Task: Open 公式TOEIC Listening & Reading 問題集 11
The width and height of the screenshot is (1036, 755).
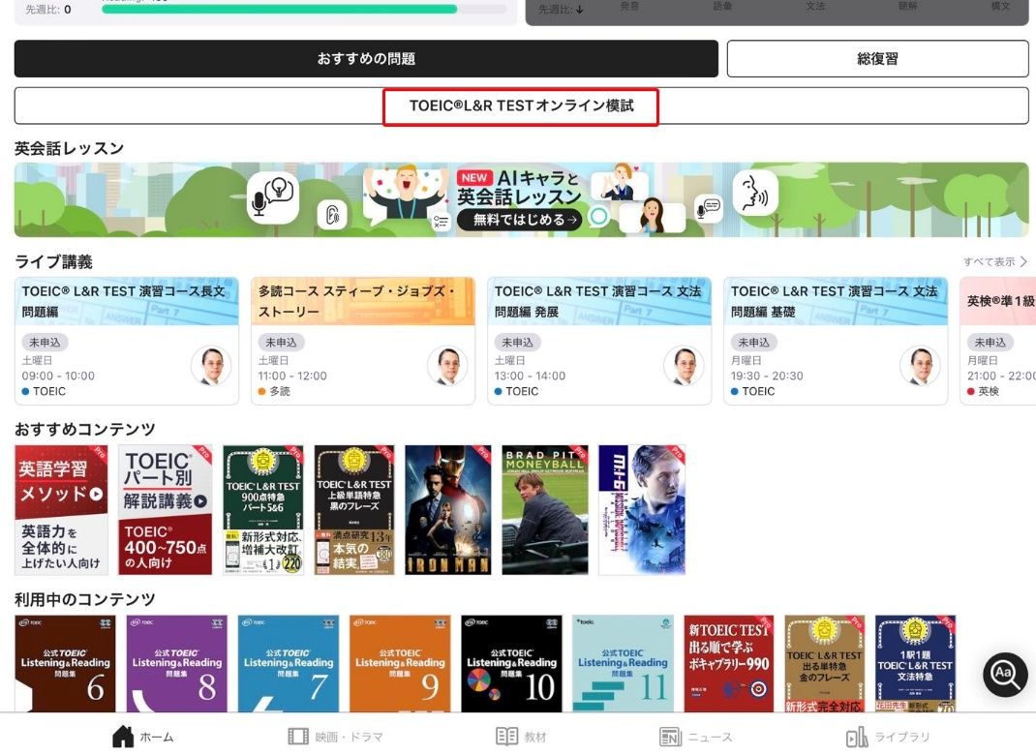Action: [623, 663]
